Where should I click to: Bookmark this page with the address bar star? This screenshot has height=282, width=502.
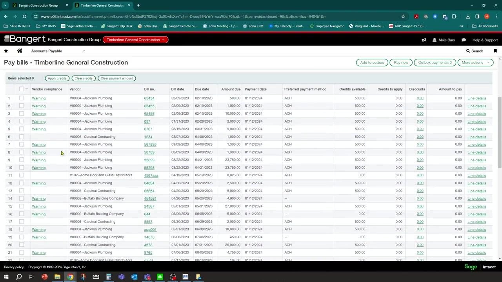click(x=403, y=16)
